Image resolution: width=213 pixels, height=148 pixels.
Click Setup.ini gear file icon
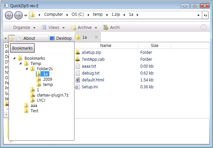(x=77, y=87)
